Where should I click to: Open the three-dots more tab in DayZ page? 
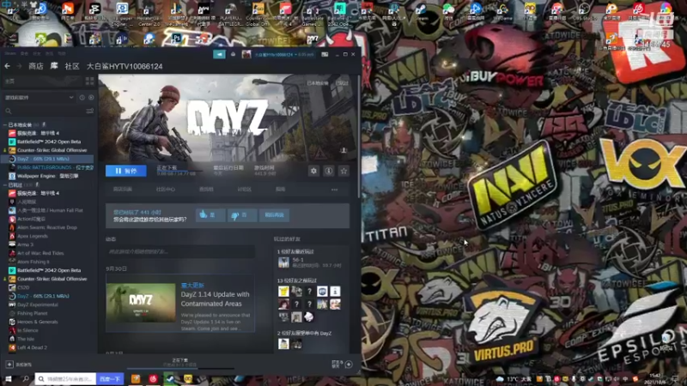pos(335,190)
